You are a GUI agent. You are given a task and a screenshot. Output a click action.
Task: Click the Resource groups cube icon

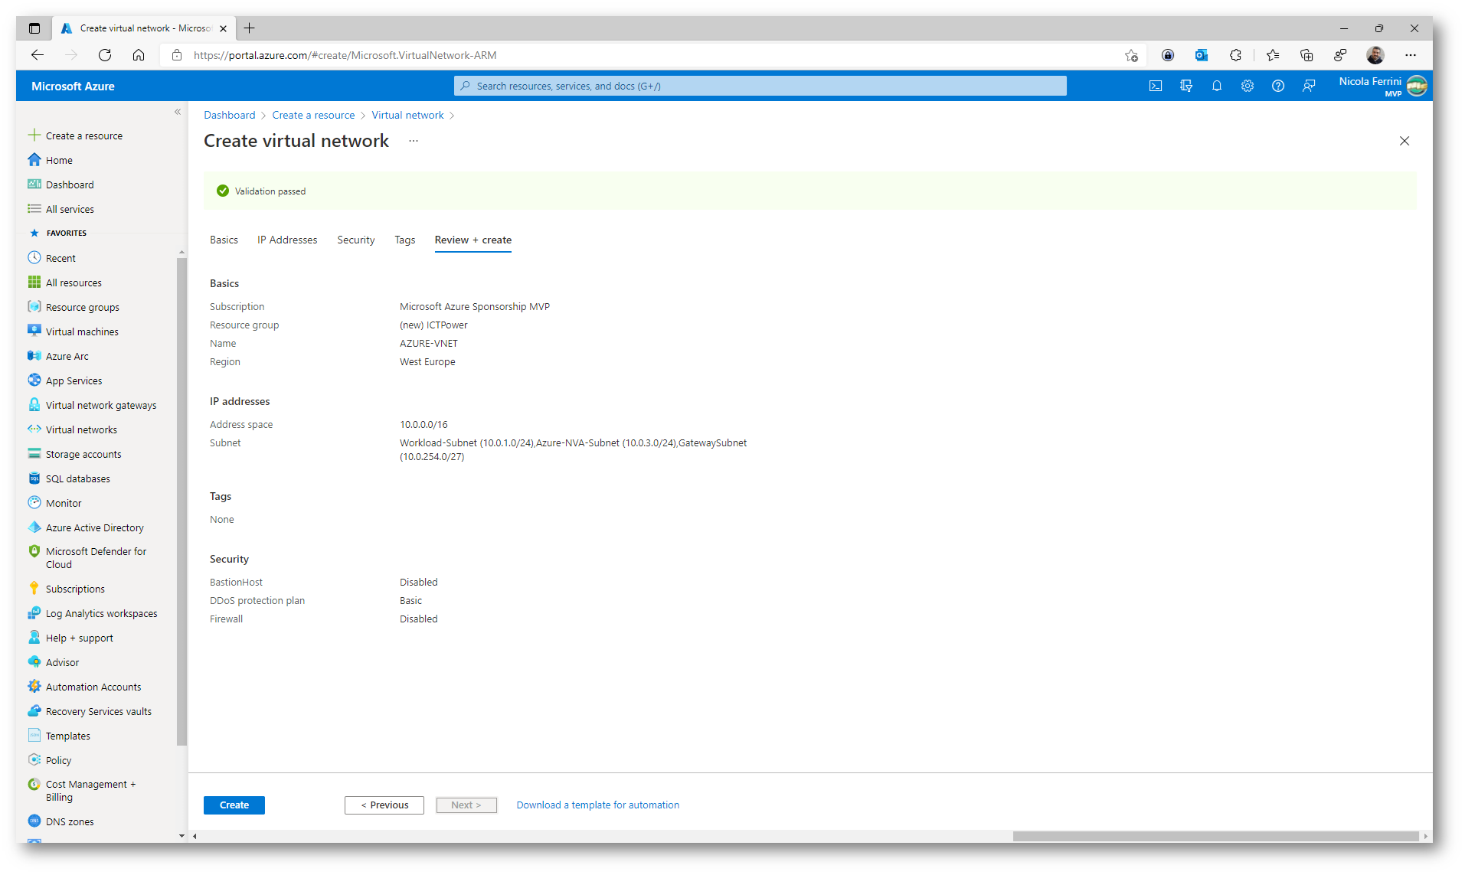34,307
